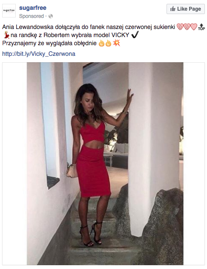Click the first broken heart emoji
The width and height of the screenshot is (207, 269).
point(180,27)
